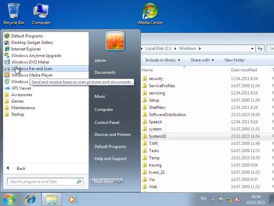Launch Internet Explorer from the Start menu list
This screenshot has width=274, height=206.
click(x=7, y=49)
